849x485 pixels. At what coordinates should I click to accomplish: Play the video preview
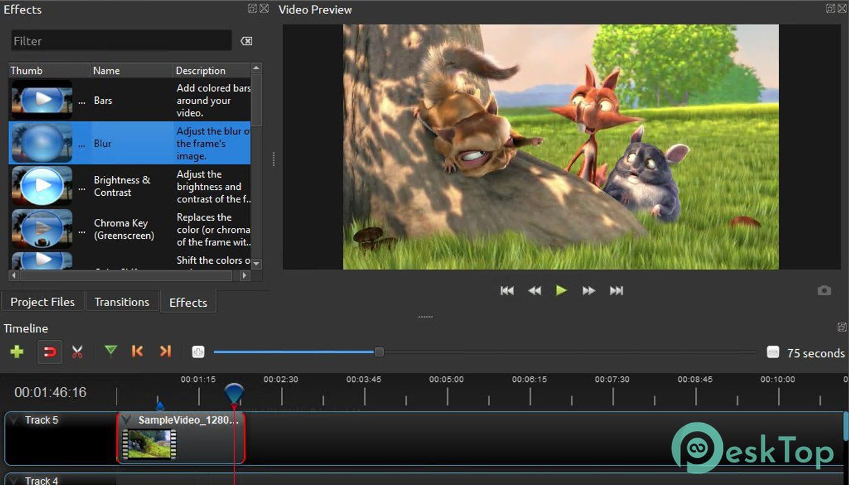[x=562, y=291]
